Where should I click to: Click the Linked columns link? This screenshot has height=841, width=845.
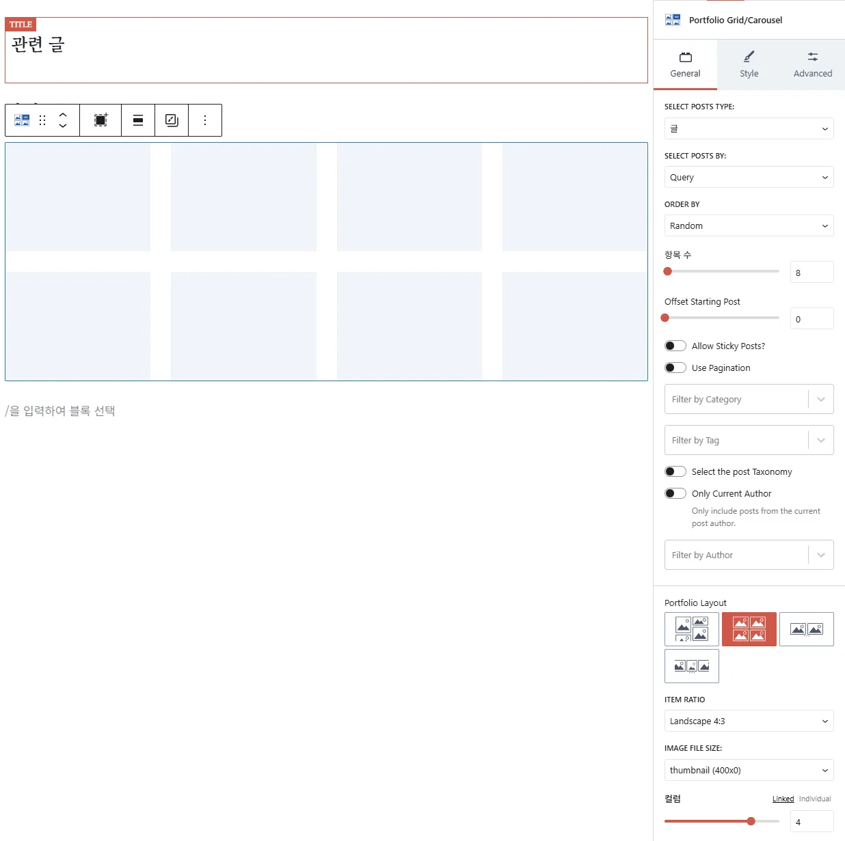[x=783, y=799]
